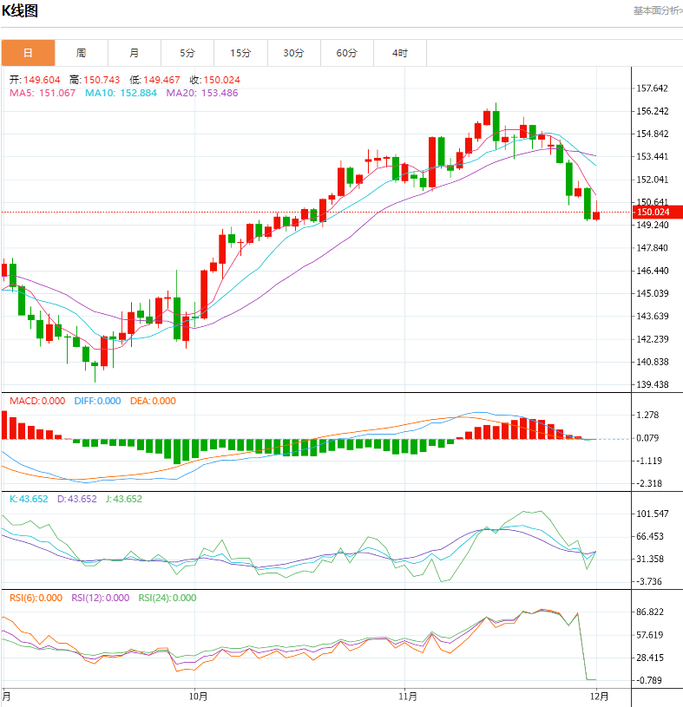Image resolution: width=683 pixels, height=707 pixels.
Task: Open the 基本面分析 link
Action: [x=657, y=10]
